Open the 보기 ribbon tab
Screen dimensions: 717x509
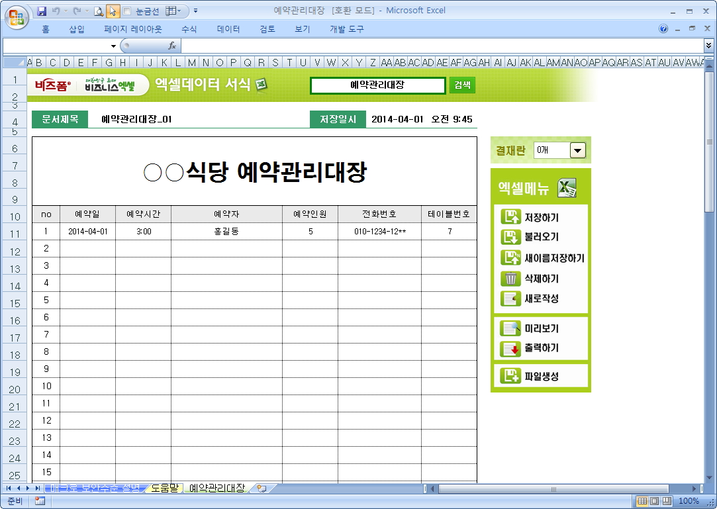303,29
